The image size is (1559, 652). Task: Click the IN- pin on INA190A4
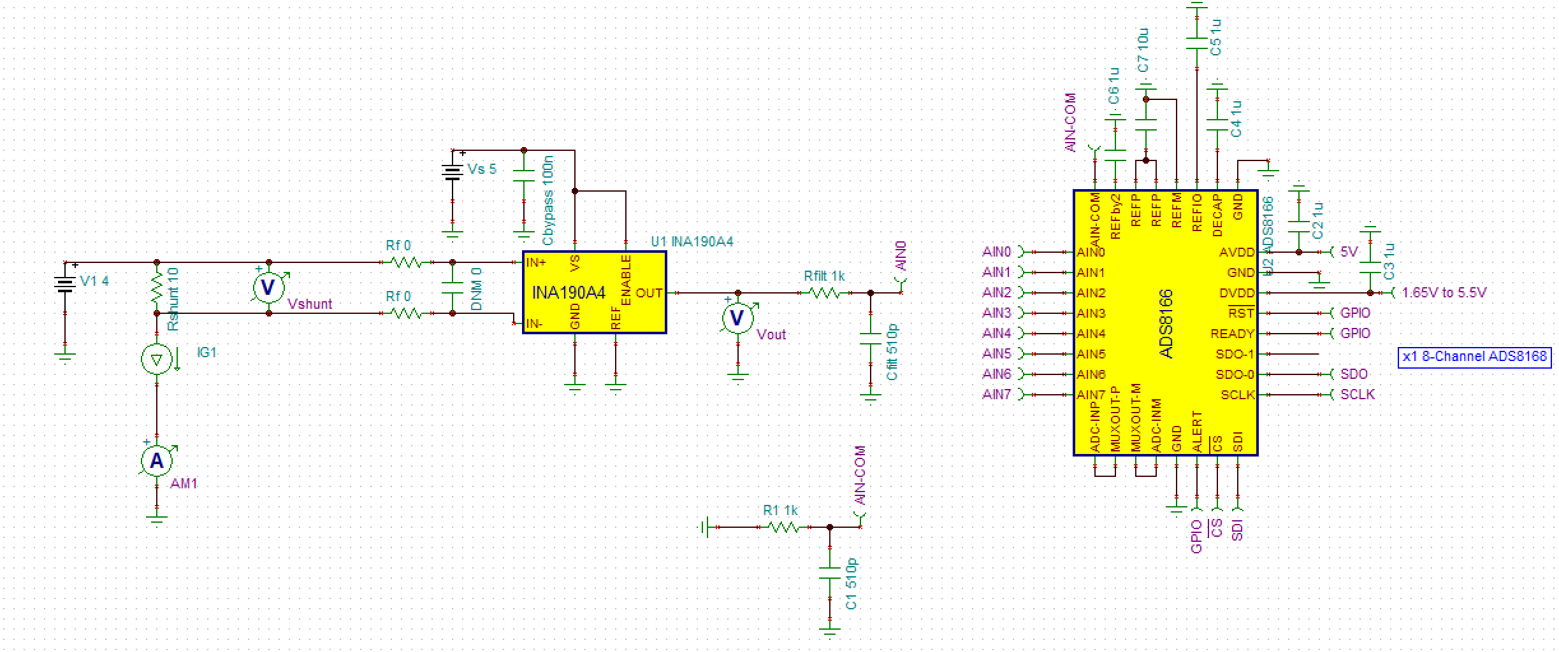(534, 324)
